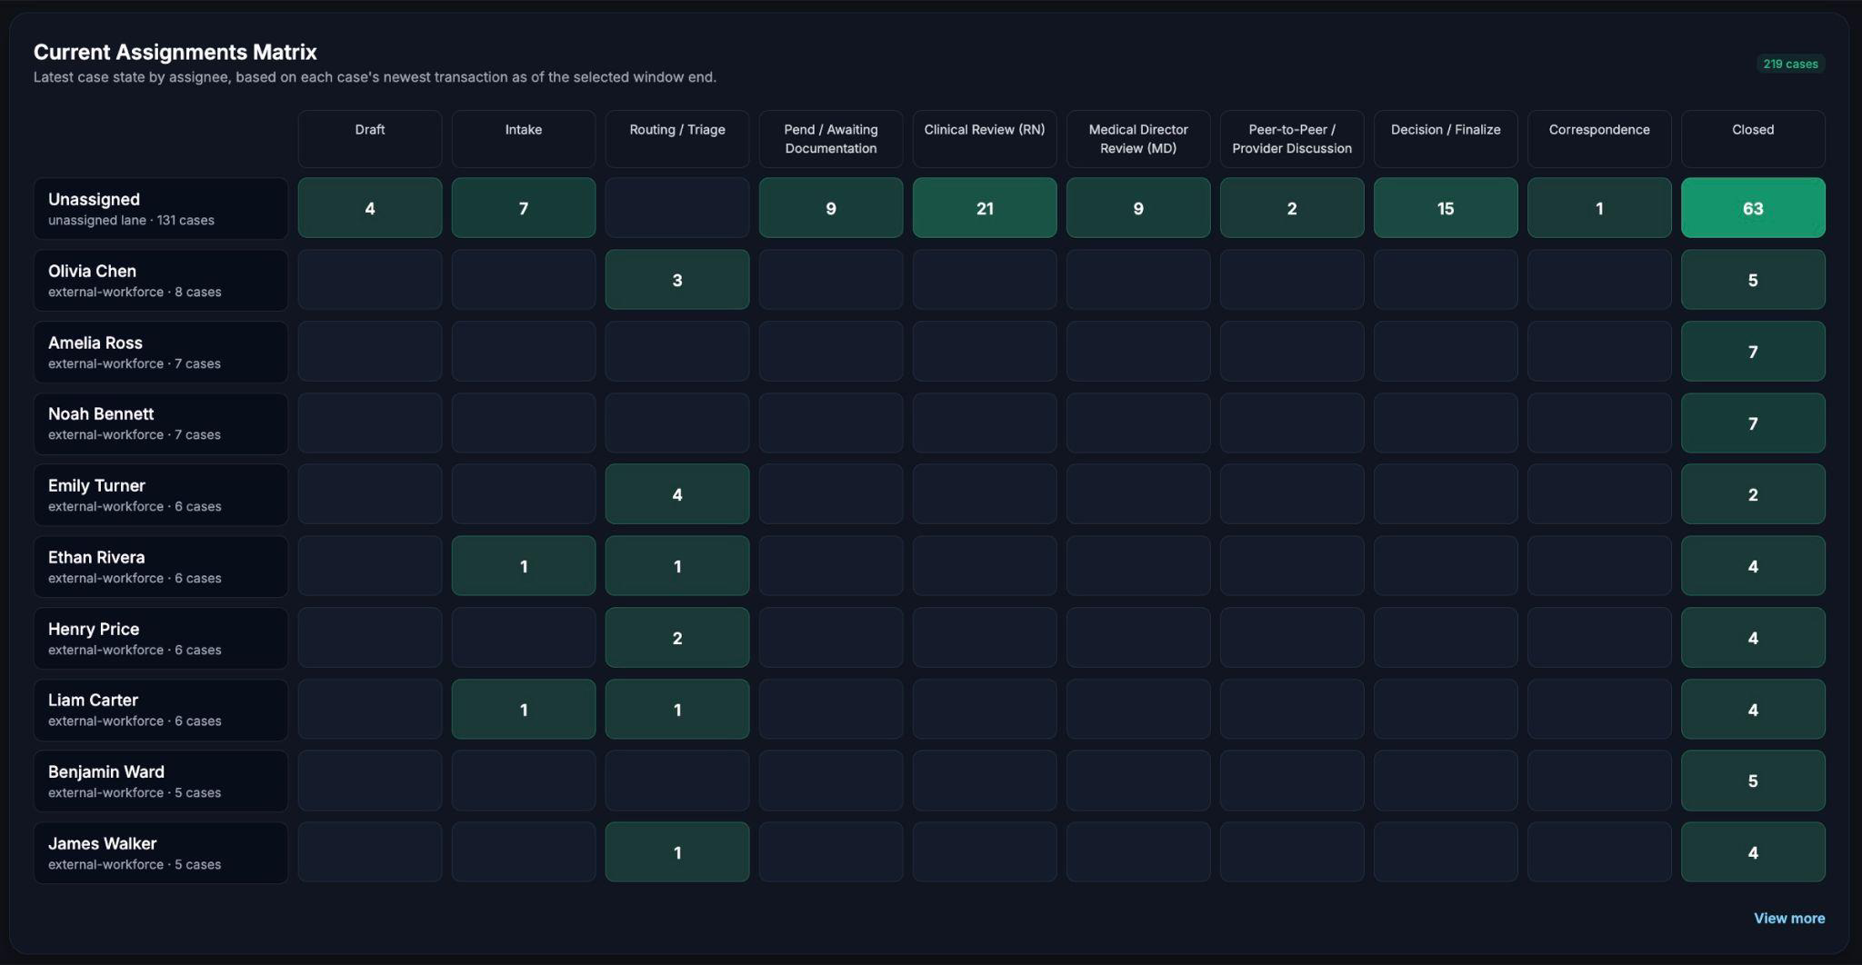Select the Peer-to-Peer / Provider Discussion header
Screen dimensions: 1862x965
[x=1292, y=139]
